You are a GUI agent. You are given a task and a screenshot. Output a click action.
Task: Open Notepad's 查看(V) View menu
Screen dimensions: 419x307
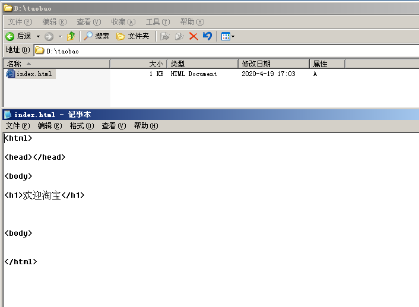pos(114,125)
